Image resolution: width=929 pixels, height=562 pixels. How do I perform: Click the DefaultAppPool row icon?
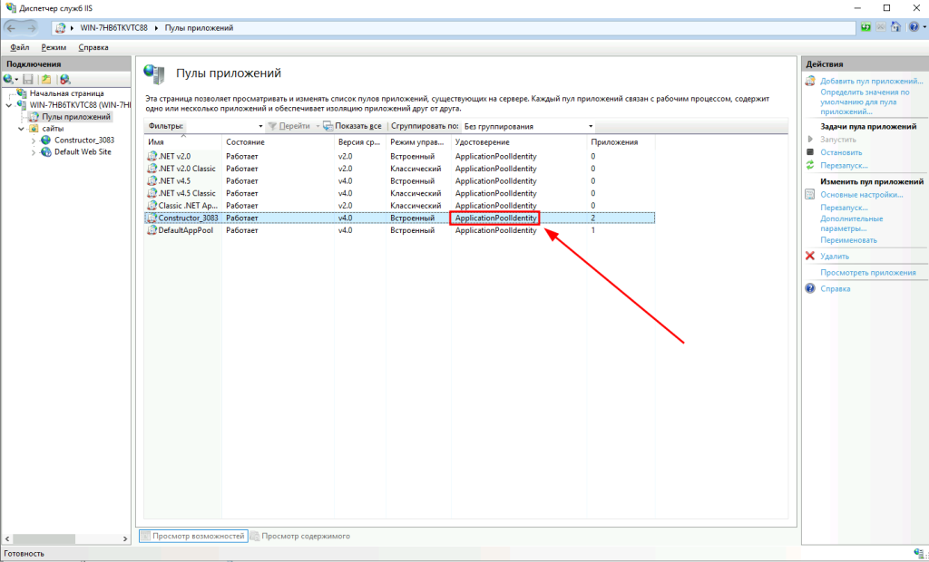pos(152,230)
